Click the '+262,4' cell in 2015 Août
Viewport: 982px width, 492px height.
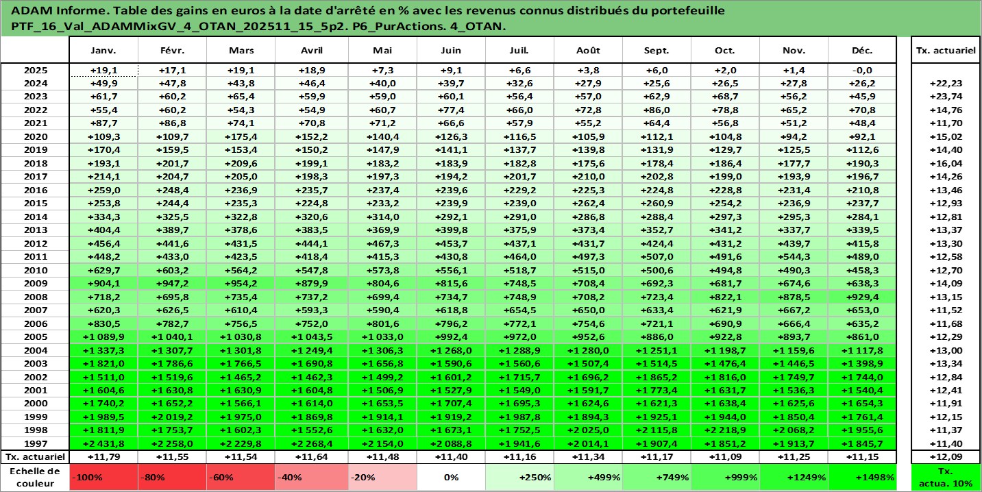tap(588, 202)
